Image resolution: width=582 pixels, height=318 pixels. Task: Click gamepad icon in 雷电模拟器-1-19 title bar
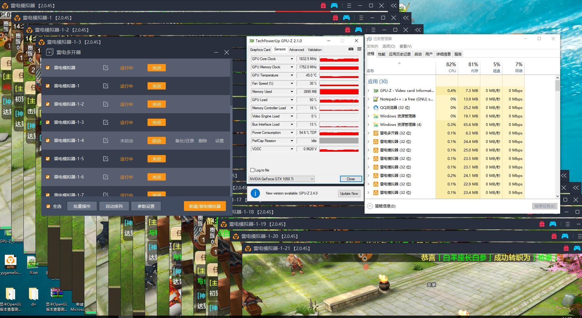[x=553, y=224]
